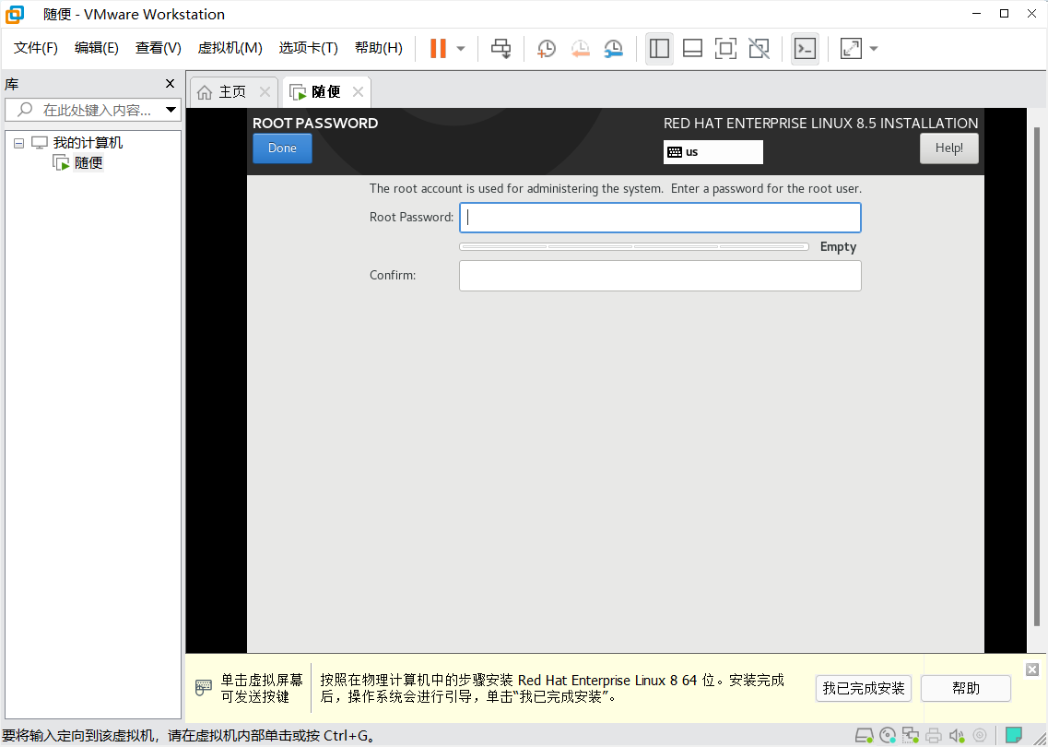Open the 查看(V) menu
1048x747 pixels.
click(x=158, y=47)
